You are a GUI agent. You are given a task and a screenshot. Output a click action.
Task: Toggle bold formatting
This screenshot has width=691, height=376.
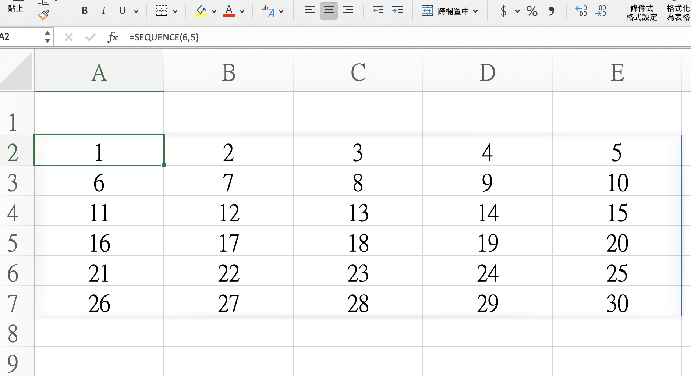(x=85, y=11)
